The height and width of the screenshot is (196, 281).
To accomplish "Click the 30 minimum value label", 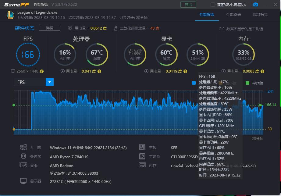I will (269, 129).
